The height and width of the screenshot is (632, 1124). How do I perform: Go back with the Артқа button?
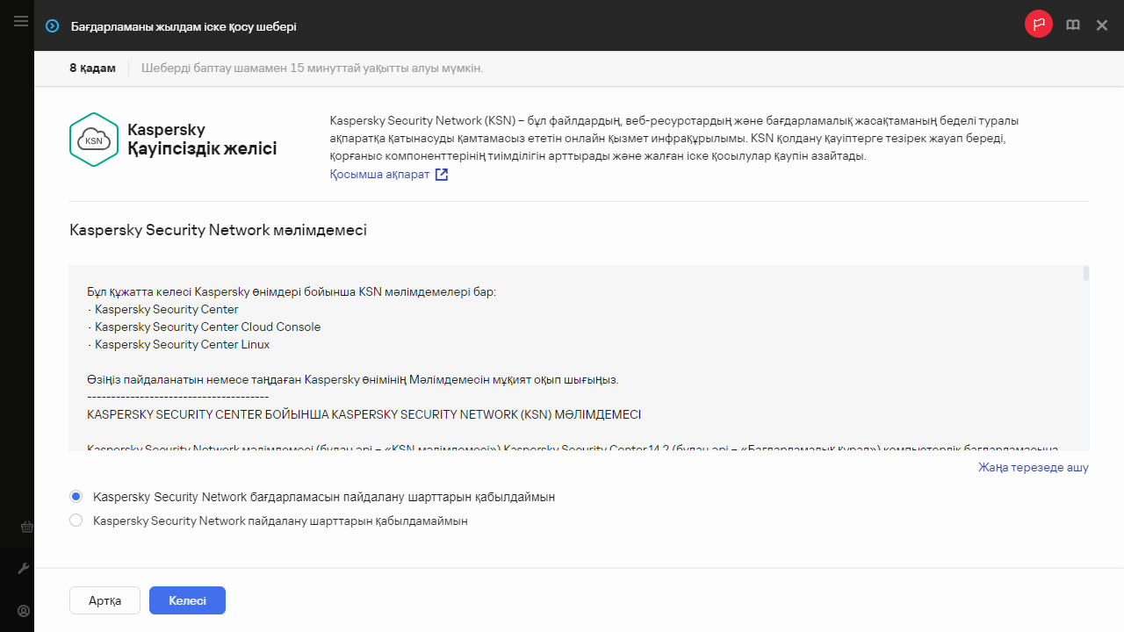tap(104, 600)
